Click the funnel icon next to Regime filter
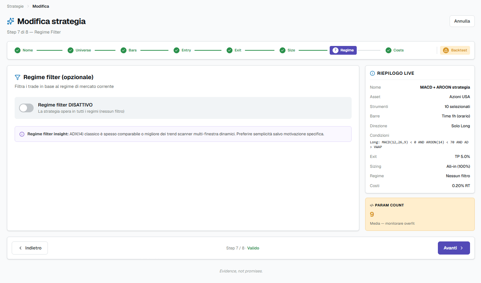Image resolution: width=481 pixels, height=283 pixels. 17,77
